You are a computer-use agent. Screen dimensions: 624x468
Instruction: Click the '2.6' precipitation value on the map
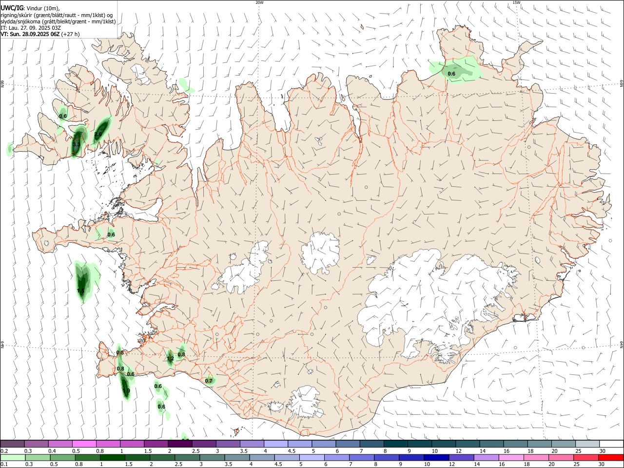tap(98, 134)
